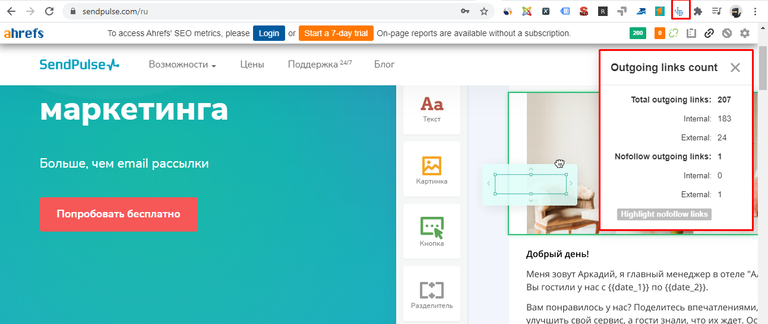Open Chrome's three-dot menu
768x324 pixels.
point(756,11)
